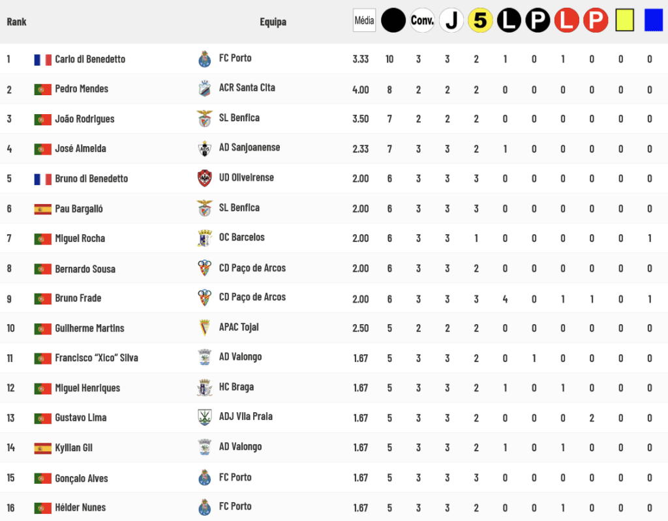Click the Conv. column header icon
This screenshot has height=521, width=668.
(x=422, y=20)
